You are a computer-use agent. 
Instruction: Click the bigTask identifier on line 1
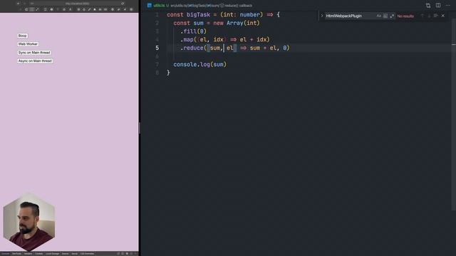click(x=198, y=14)
